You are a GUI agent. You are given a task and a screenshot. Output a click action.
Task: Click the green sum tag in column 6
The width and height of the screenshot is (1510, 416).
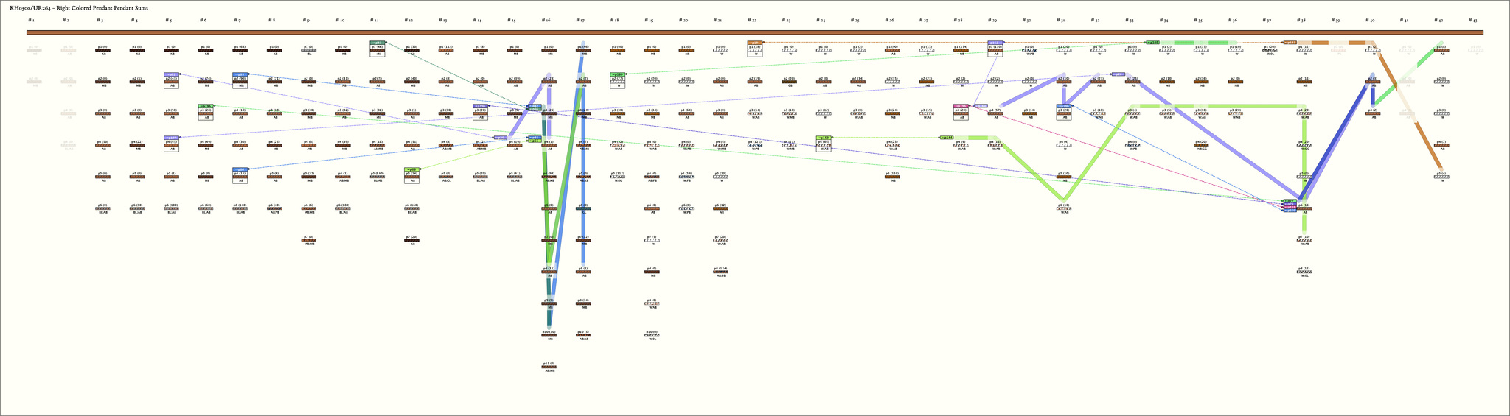tap(206, 106)
